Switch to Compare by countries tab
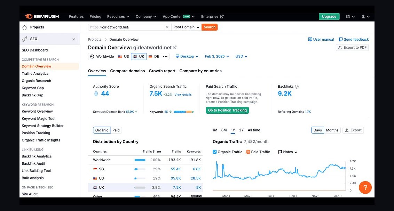Screen dimensions: 394x211 (200, 71)
